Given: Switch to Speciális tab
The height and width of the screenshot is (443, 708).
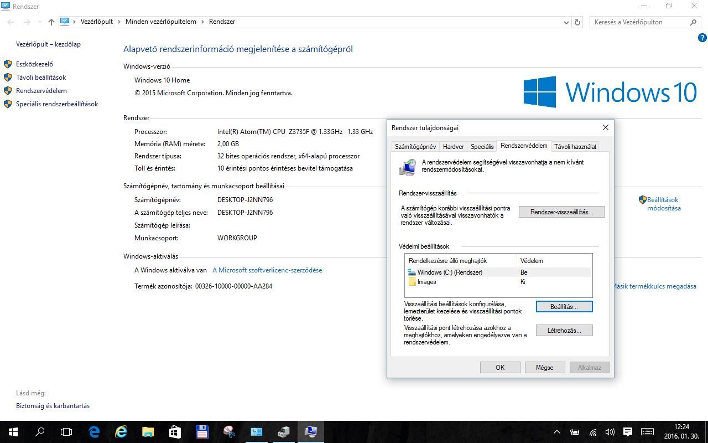Looking at the screenshot, I should coord(482,147).
